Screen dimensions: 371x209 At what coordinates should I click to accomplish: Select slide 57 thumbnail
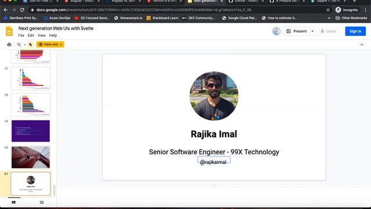pyautogui.click(x=31, y=78)
